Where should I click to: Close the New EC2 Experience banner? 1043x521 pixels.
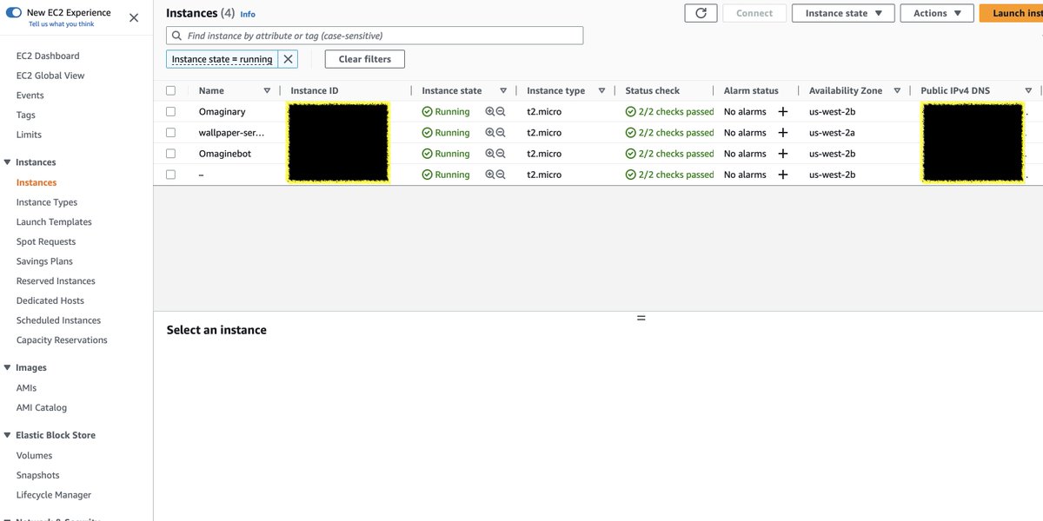pyautogui.click(x=134, y=17)
